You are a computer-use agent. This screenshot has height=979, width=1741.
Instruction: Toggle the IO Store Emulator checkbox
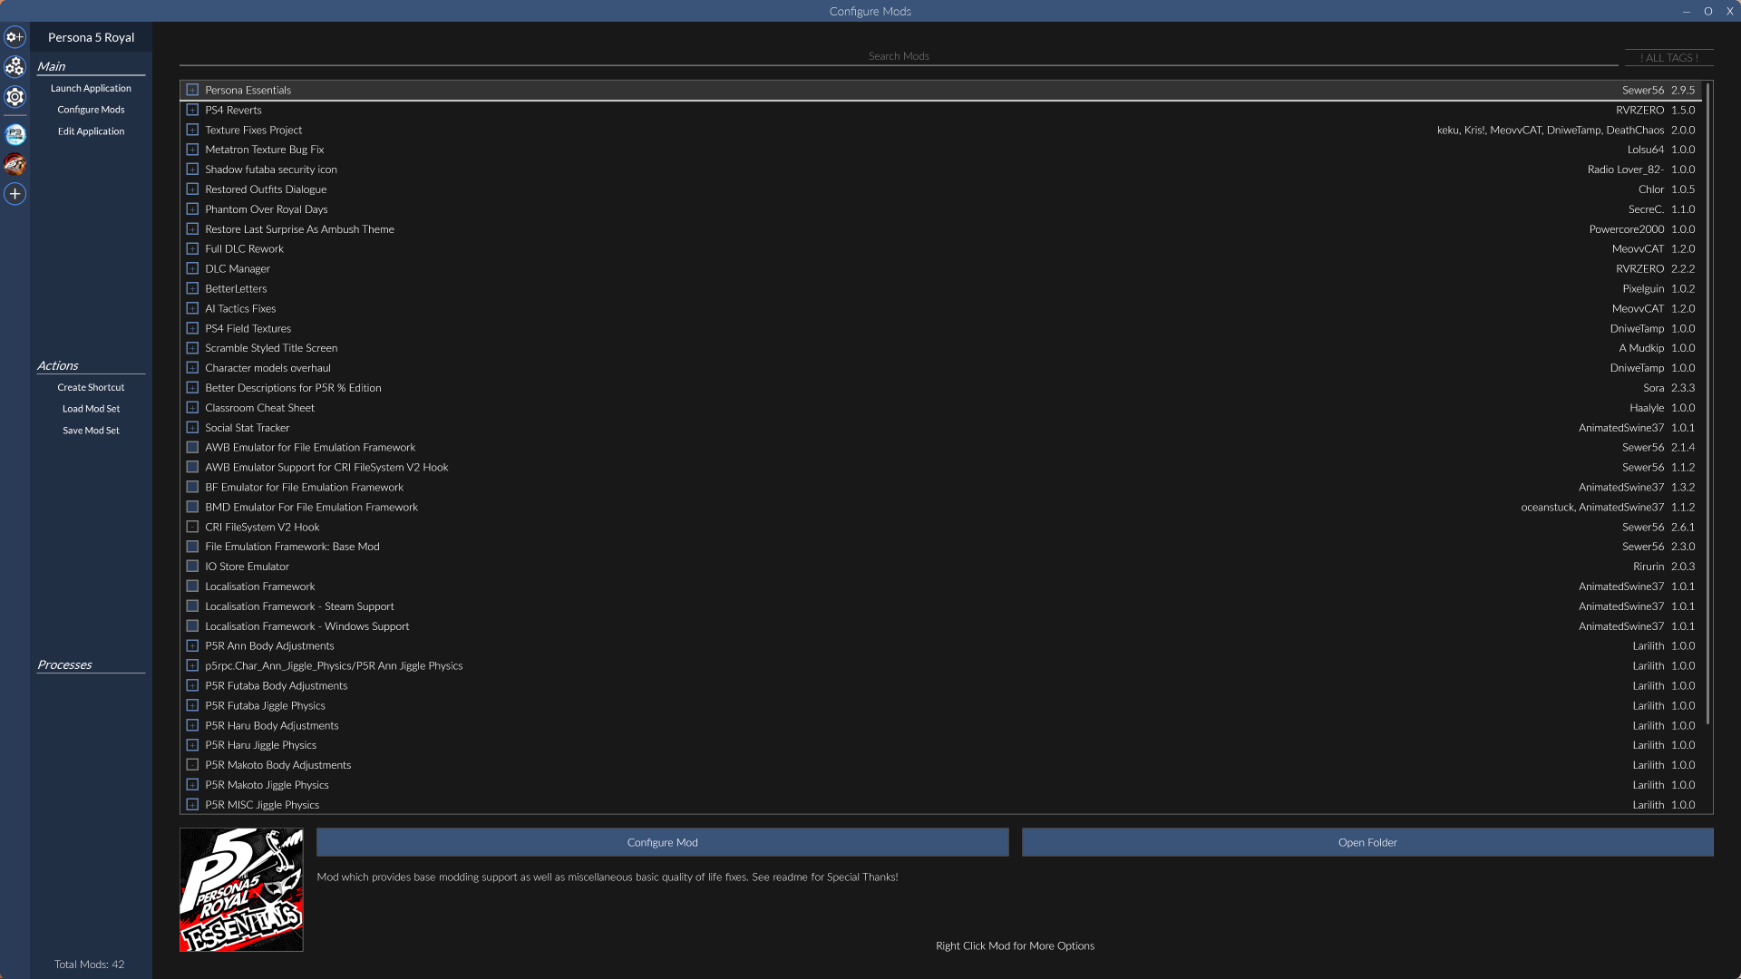tap(192, 567)
